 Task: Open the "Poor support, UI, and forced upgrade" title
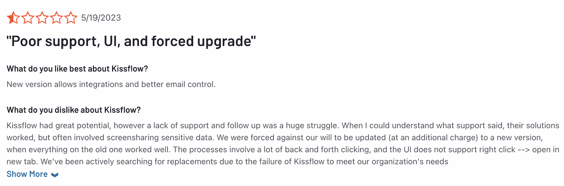click(131, 41)
